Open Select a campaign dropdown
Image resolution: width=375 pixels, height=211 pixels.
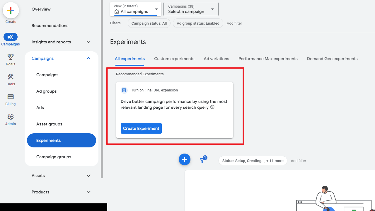(x=191, y=9)
